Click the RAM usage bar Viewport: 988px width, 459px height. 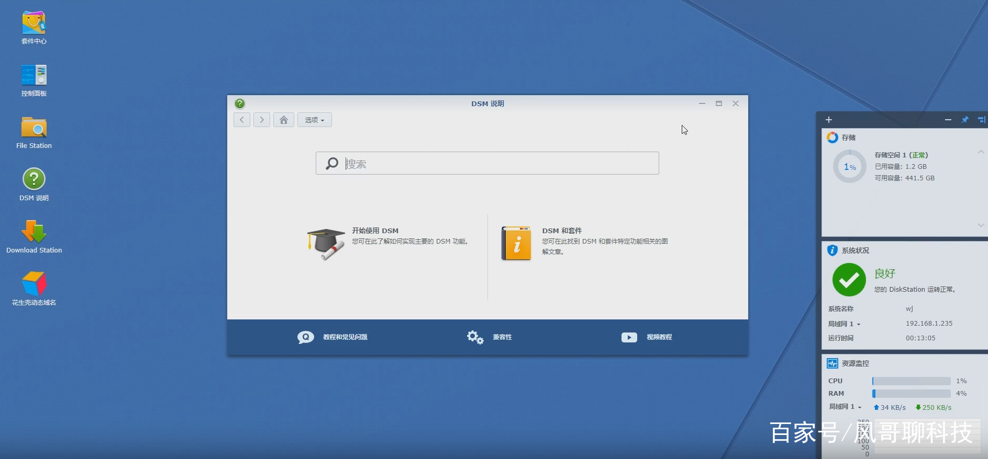coord(911,394)
